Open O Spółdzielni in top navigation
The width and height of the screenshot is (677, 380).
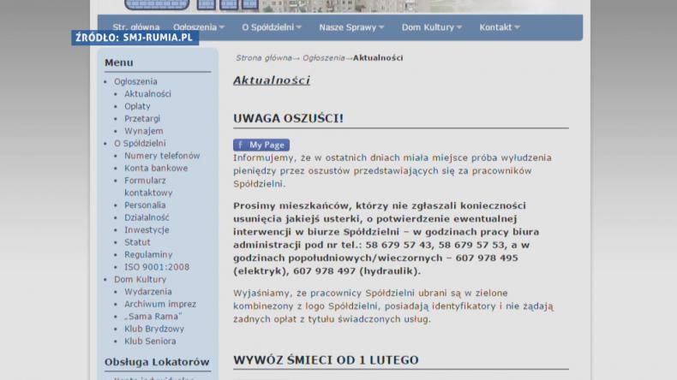[267, 27]
